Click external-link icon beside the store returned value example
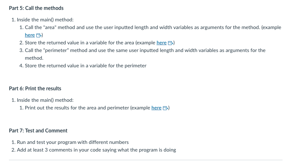Viewport: 287px width, 164px height. tap(171, 43)
